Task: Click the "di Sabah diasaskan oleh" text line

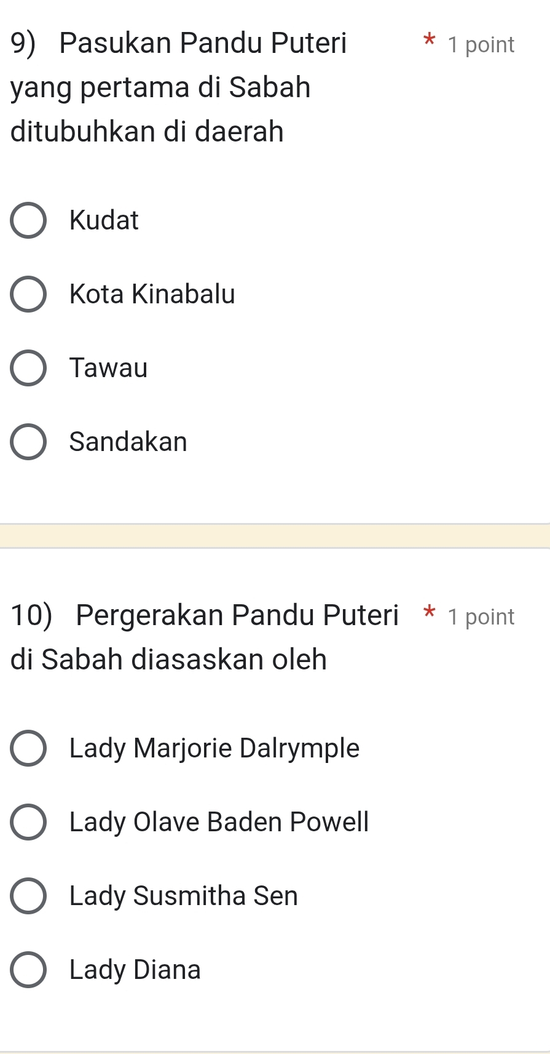Action: (169, 660)
